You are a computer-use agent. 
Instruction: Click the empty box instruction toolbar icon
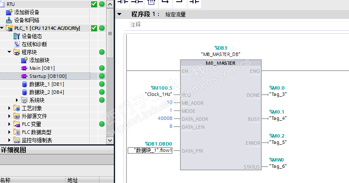(151, 2)
